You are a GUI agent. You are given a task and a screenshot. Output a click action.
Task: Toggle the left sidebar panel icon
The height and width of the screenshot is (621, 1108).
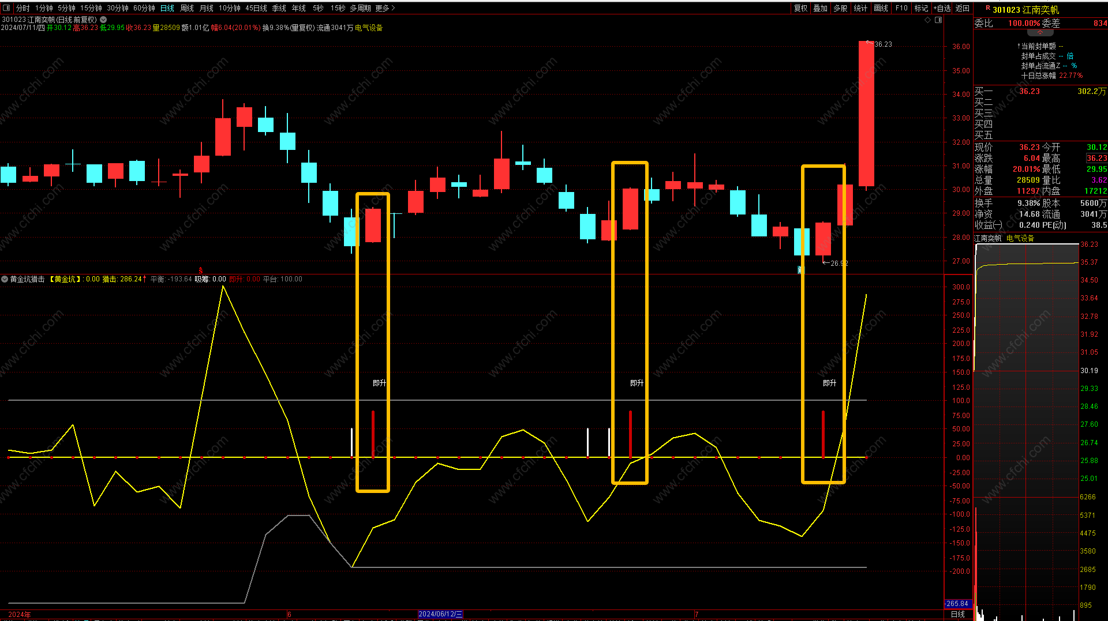tap(6, 8)
